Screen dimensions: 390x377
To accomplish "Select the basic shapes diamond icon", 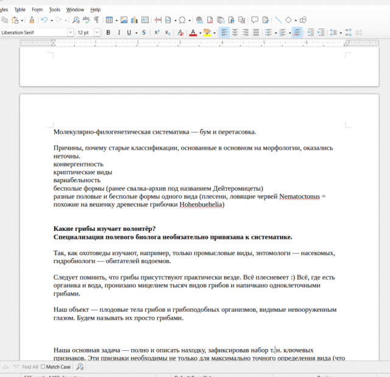I will pyautogui.click(x=288, y=20).
